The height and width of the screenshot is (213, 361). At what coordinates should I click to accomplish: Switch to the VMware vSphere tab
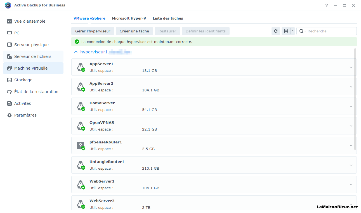(x=89, y=18)
